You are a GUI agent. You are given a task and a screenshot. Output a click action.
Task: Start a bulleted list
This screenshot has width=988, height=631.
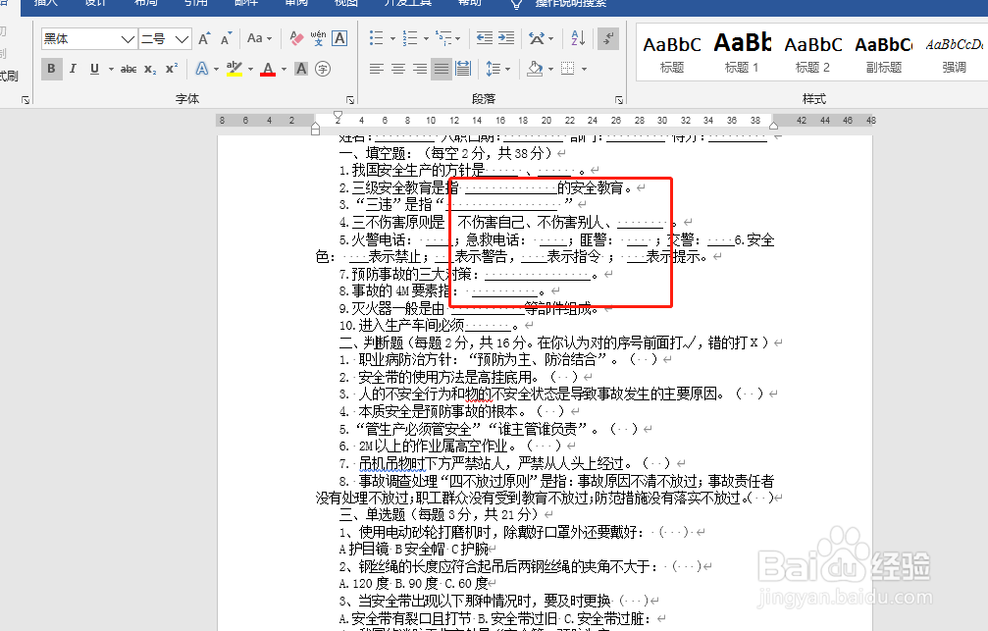pyautogui.click(x=376, y=38)
